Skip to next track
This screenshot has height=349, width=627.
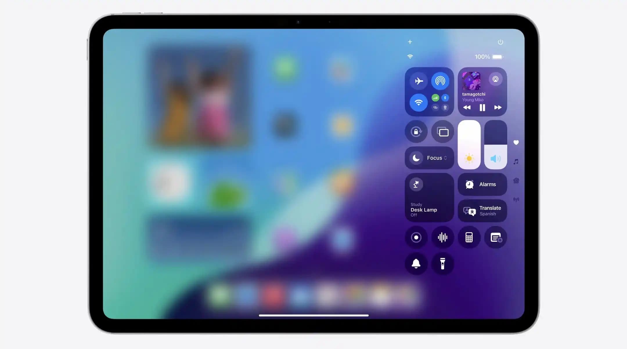click(x=498, y=108)
